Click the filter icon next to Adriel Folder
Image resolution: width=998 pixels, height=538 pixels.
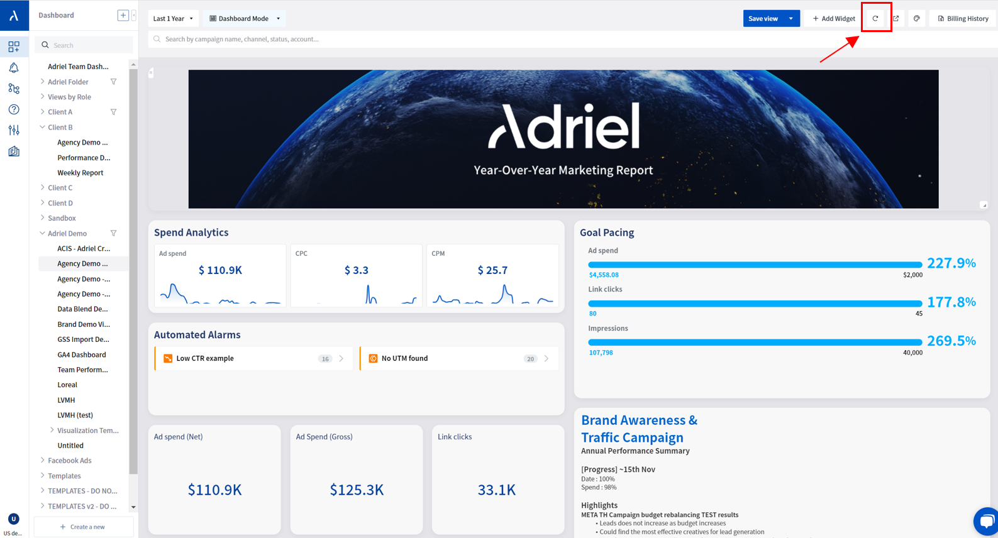(114, 82)
